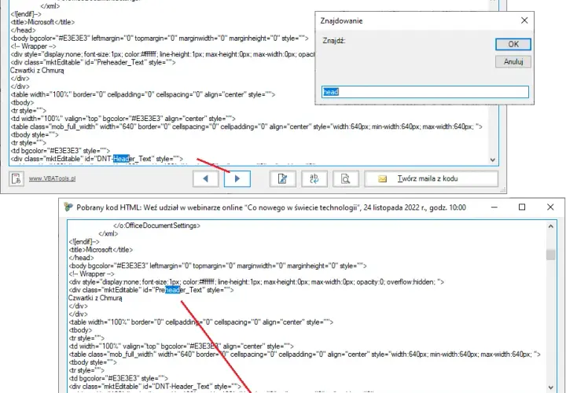Click the '<title>Microsoft</title>' line in lower window

tap(101, 250)
